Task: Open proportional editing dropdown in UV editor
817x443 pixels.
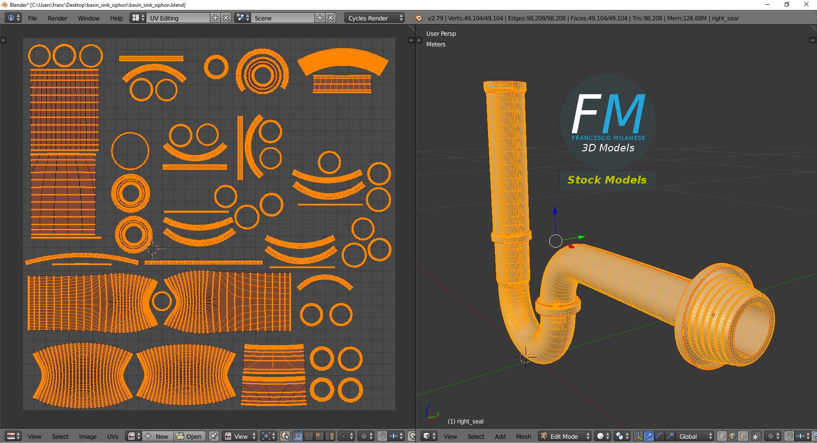Action: coord(366,436)
